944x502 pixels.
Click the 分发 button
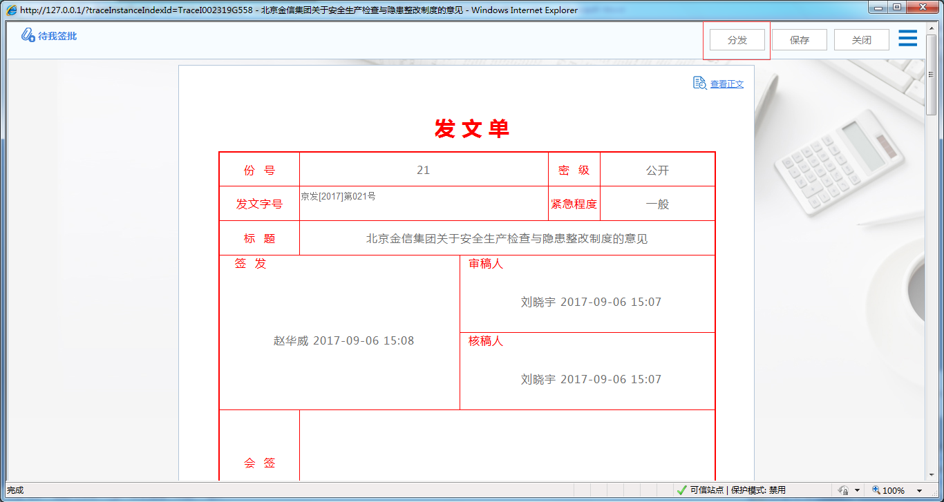[737, 39]
